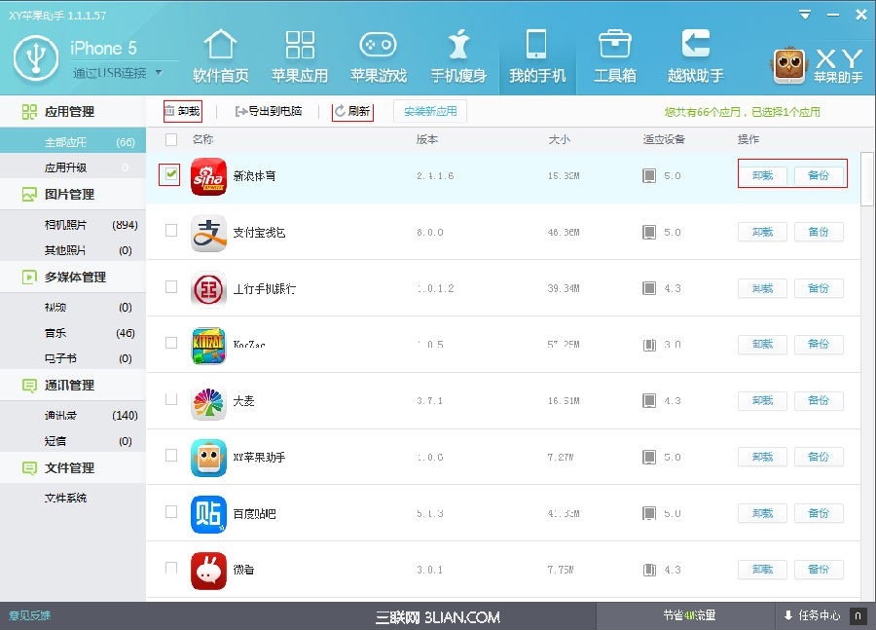Check the 大麦 checkbox
876x630 pixels.
tap(171, 399)
